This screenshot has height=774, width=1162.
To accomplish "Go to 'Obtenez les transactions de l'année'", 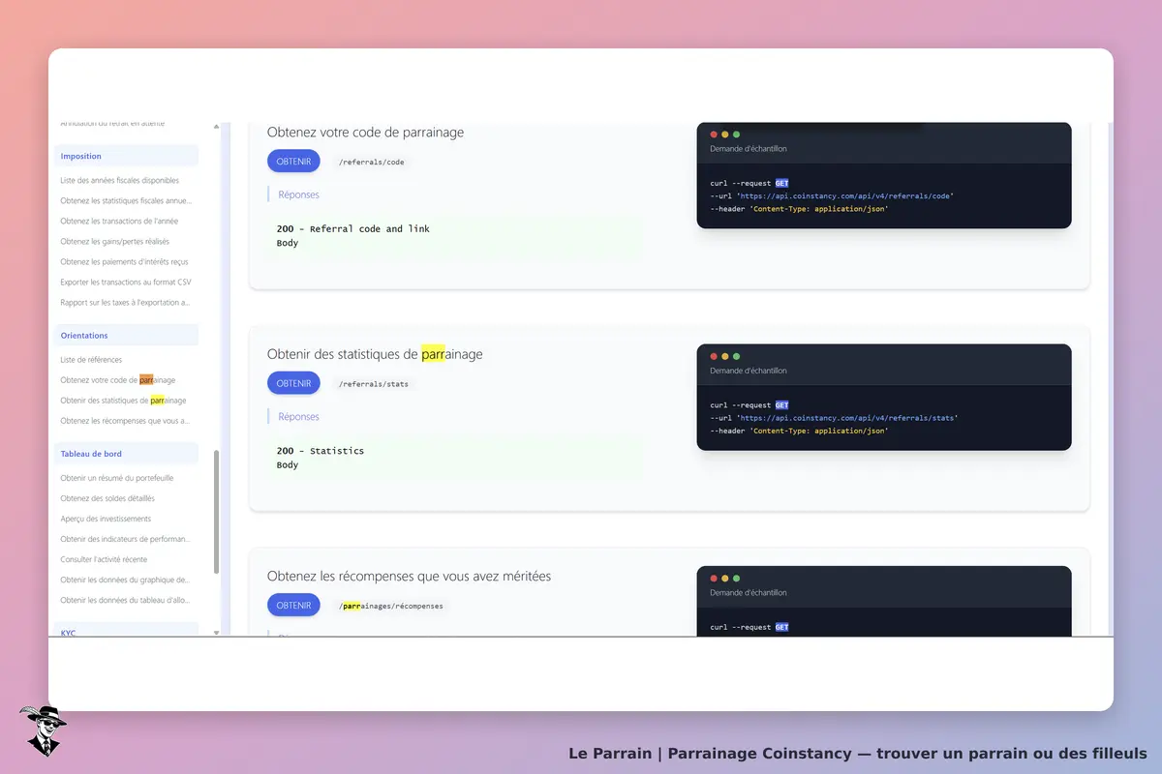I will click(x=119, y=222).
